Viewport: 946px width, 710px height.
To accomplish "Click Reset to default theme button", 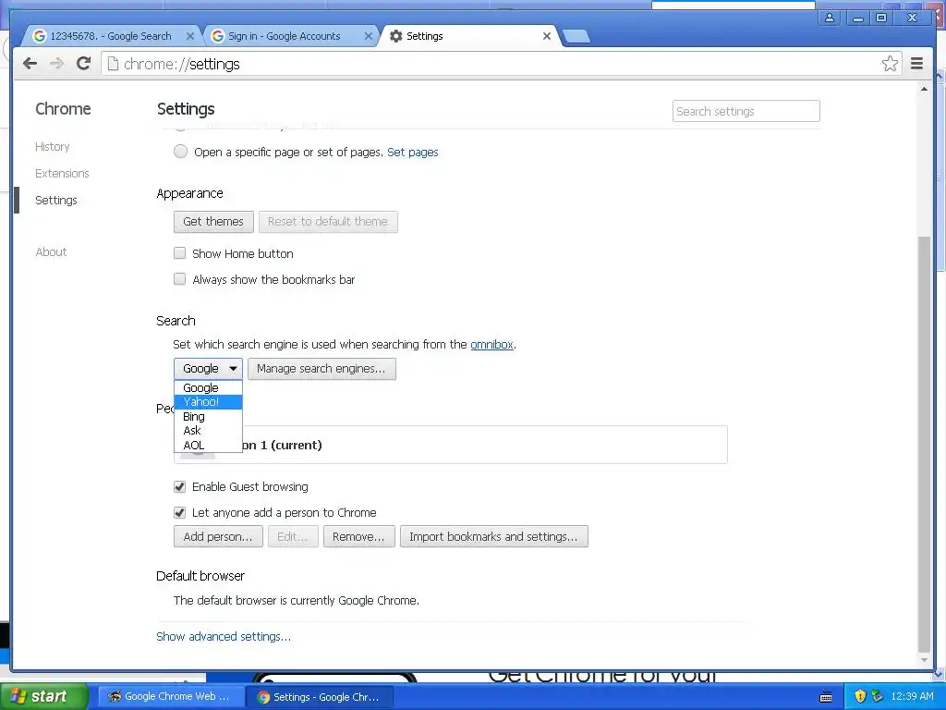I will click(x=328, y=222).
